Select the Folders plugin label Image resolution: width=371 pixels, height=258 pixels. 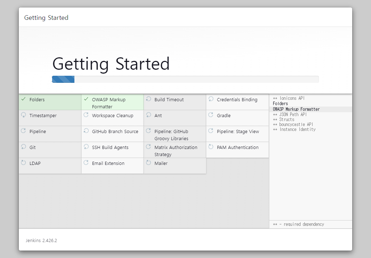[x=37, y=100]
